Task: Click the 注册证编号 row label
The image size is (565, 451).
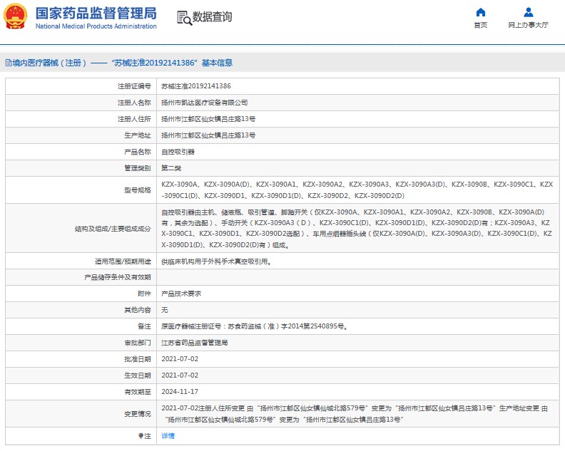Action: (x=134, y=86)
